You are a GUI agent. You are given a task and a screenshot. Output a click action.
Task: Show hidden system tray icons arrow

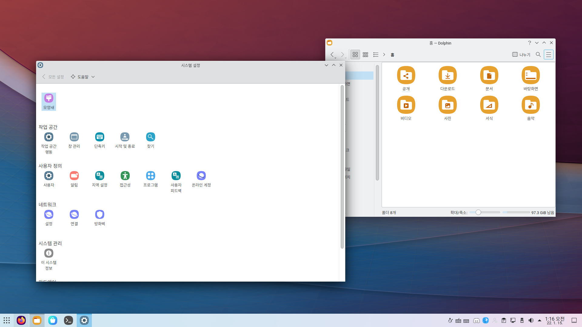coord(540,320)
